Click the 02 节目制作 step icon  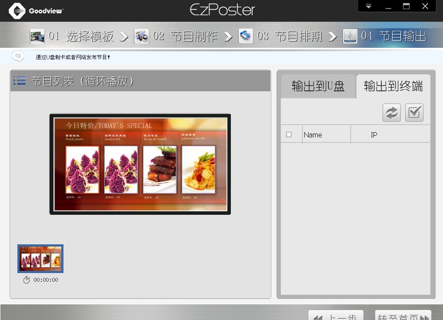(x=141, y=36)
